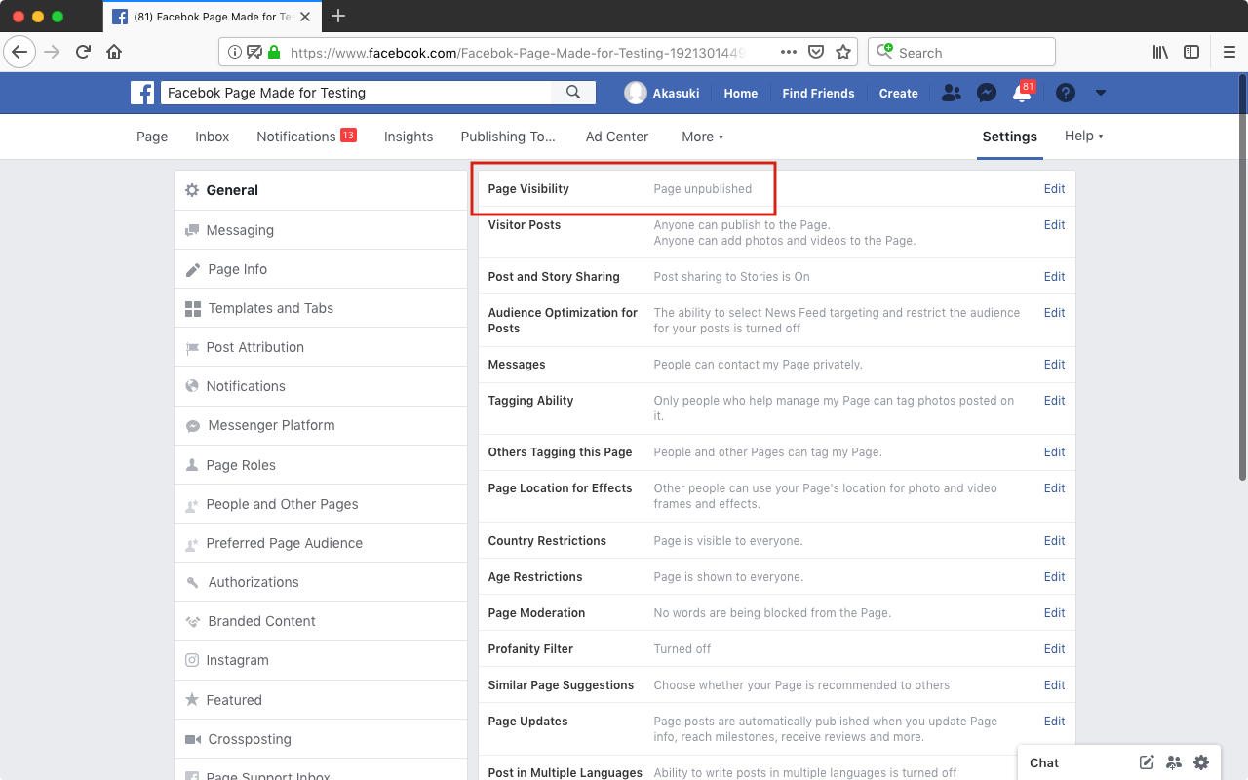Click the browser Back arrow button
This screenshot has width=1248, height=780.
pyautogui.click(x=19, y=52)
